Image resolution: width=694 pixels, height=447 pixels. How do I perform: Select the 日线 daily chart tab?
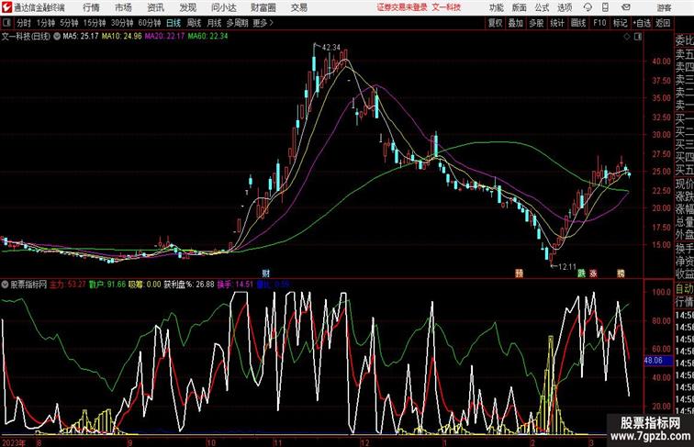(x=173, y=23)
